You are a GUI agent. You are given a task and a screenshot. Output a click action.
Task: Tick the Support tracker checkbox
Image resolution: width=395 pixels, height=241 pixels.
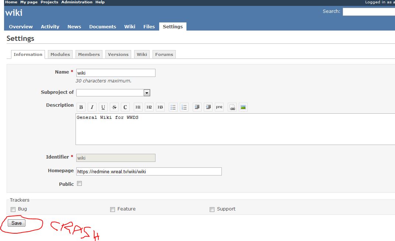212,209
